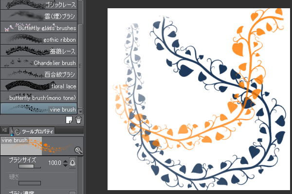Increase brush size with the up arrow

point(65,161)
